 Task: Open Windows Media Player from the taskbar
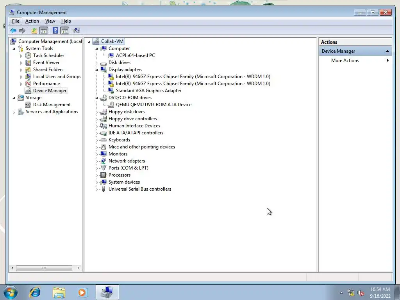pyautogui.click(x=82, y=292)
